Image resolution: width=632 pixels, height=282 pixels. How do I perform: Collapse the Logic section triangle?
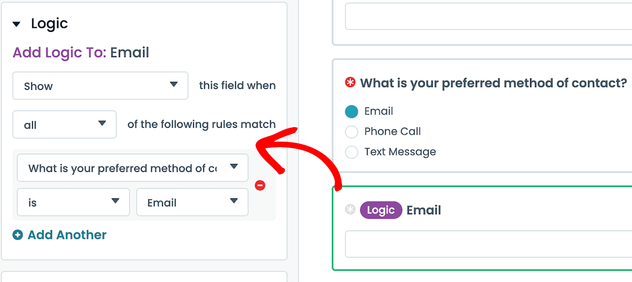pyautogui.click(x=16, y=24)
